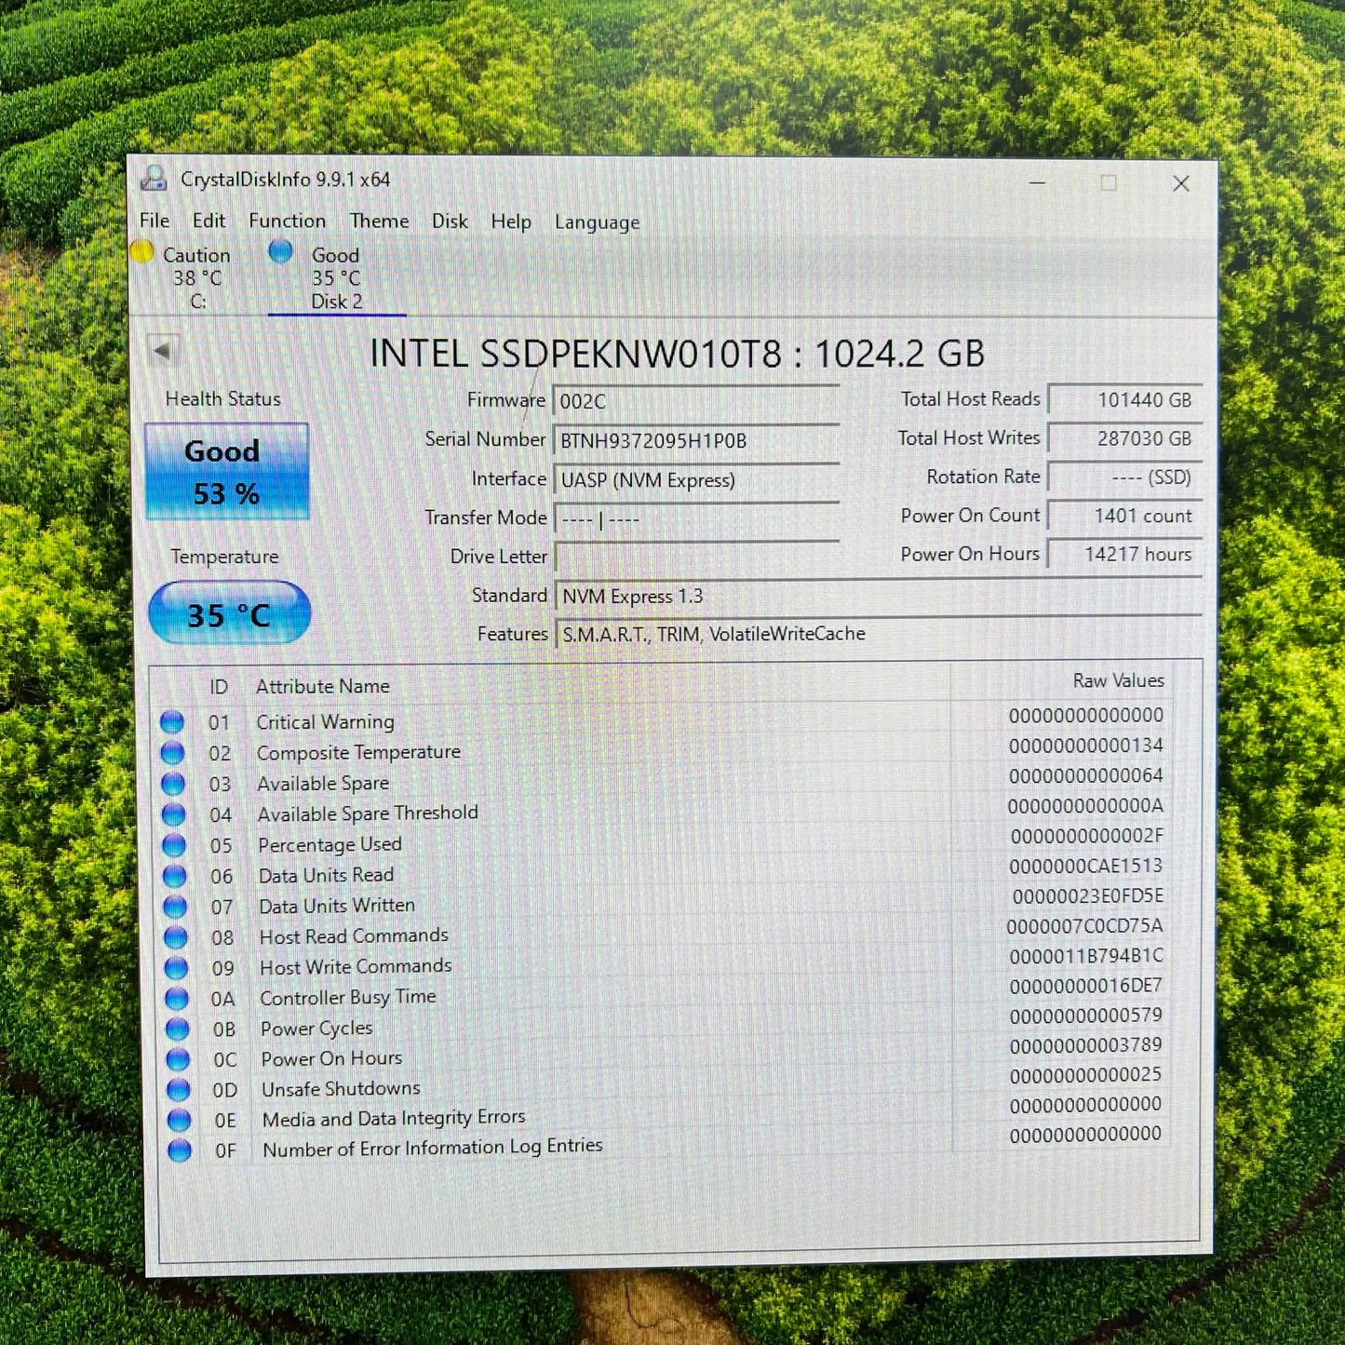Click the status orb for Percentage Used
Screen dimensions: 1345x1345
[174, 845]
